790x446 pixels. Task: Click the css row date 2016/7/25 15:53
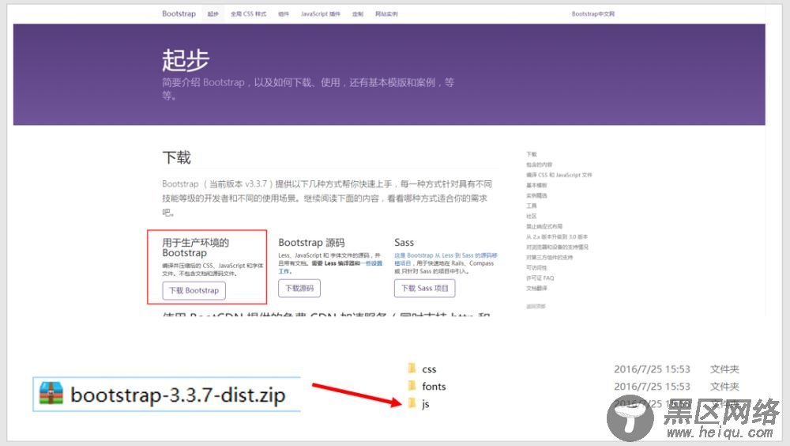652,369
